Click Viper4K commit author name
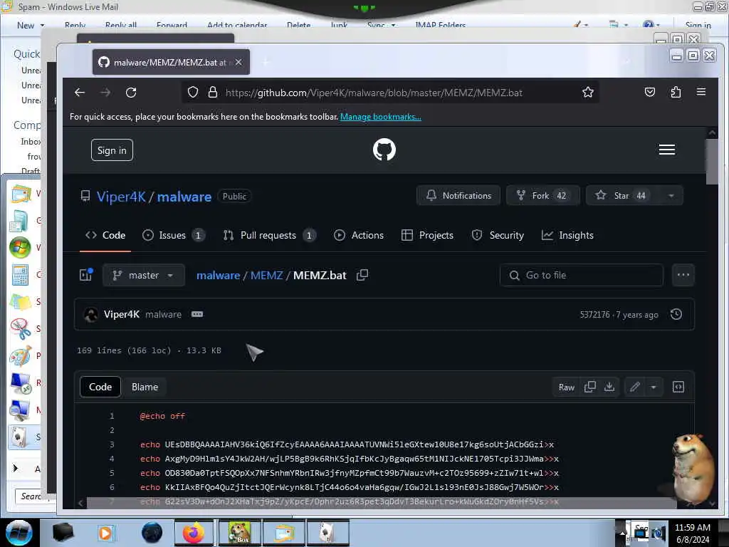Screen dimensions: 729x547 pos(121,314)
